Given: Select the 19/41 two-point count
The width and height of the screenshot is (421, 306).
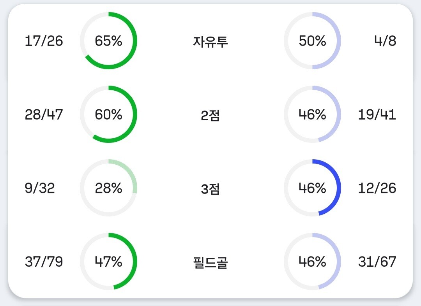Looking at the screenshot, I should pyautogui.click(x=377, y=114).
